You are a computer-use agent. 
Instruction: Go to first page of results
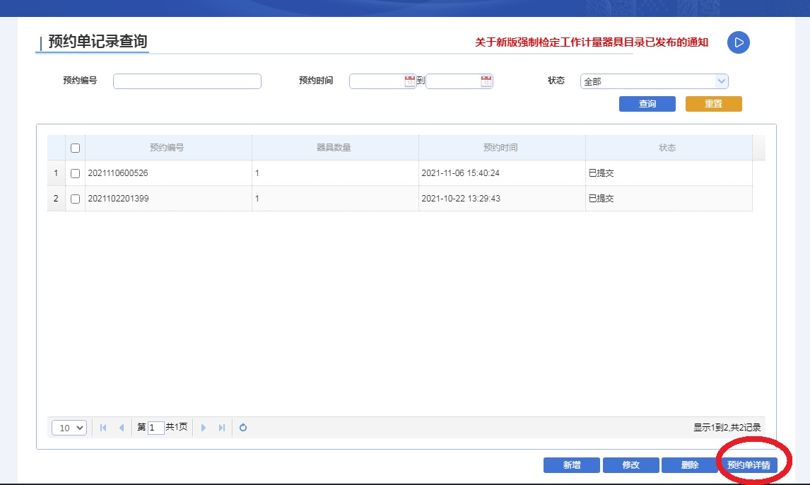104,428
